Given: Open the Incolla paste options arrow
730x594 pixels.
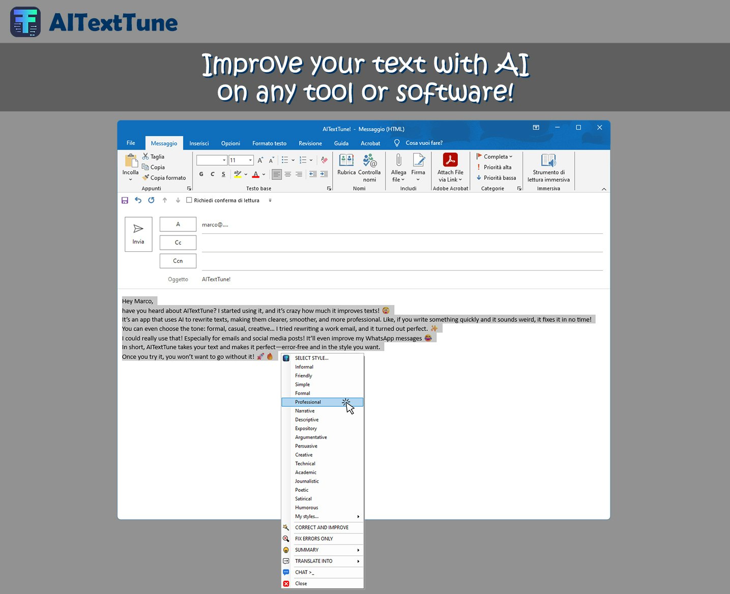Looking at the screenshot, I should [130, 180].
